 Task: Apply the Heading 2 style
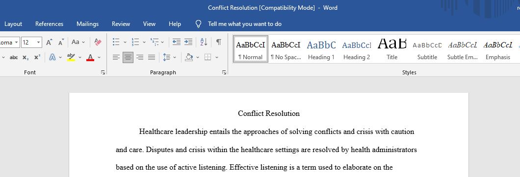point(357,49)
